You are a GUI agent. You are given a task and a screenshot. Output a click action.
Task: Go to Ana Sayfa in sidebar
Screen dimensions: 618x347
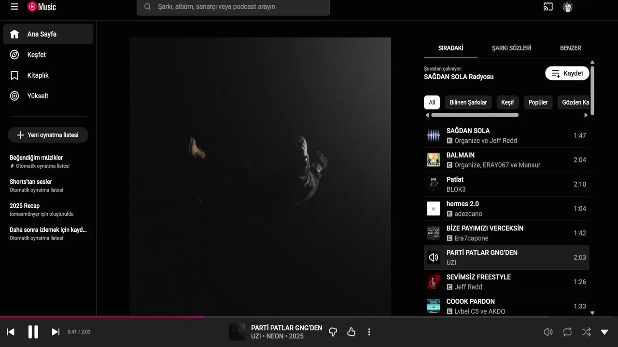(48, 34)
